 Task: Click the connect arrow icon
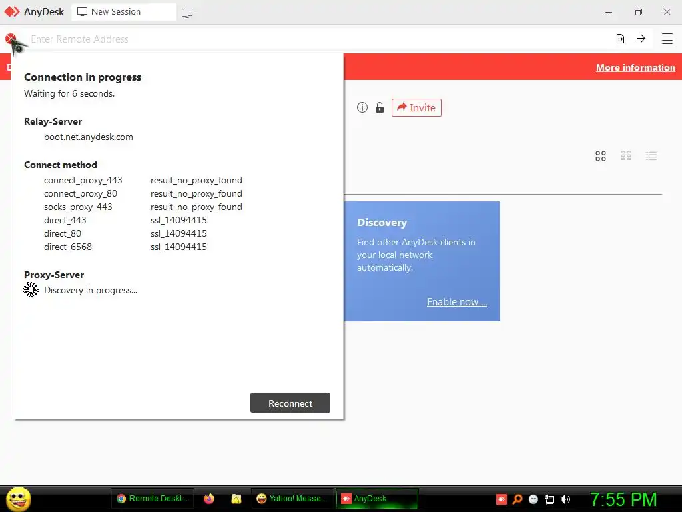pyautogui.click(x=641, y=39)
